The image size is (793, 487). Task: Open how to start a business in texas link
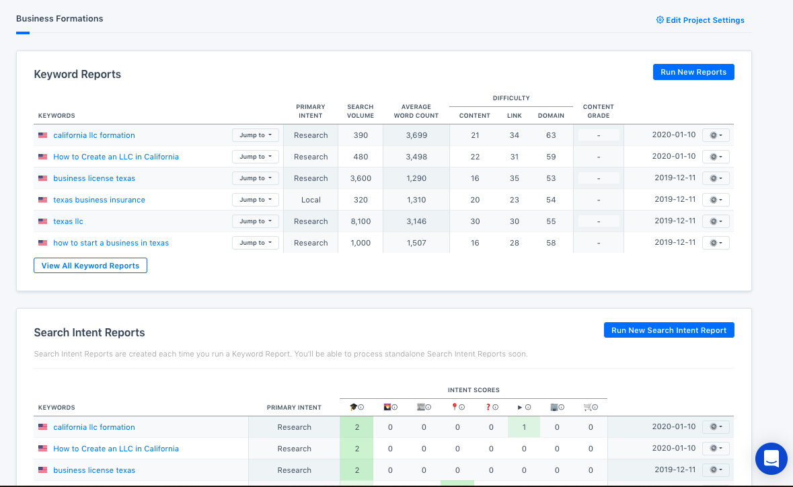coord(111,243)
